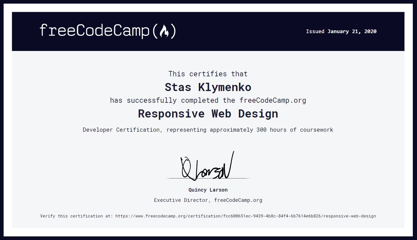417x240 pixels.
Task: Click the "representing approximately 300 hours of coursework" line
Action: [208, 130]
